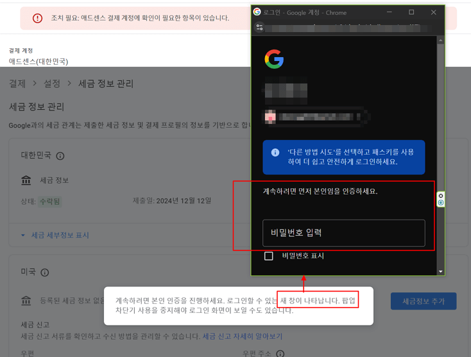
Task: Click the blue shield extension icon at popup edge
Action: (x=441, y=202)
